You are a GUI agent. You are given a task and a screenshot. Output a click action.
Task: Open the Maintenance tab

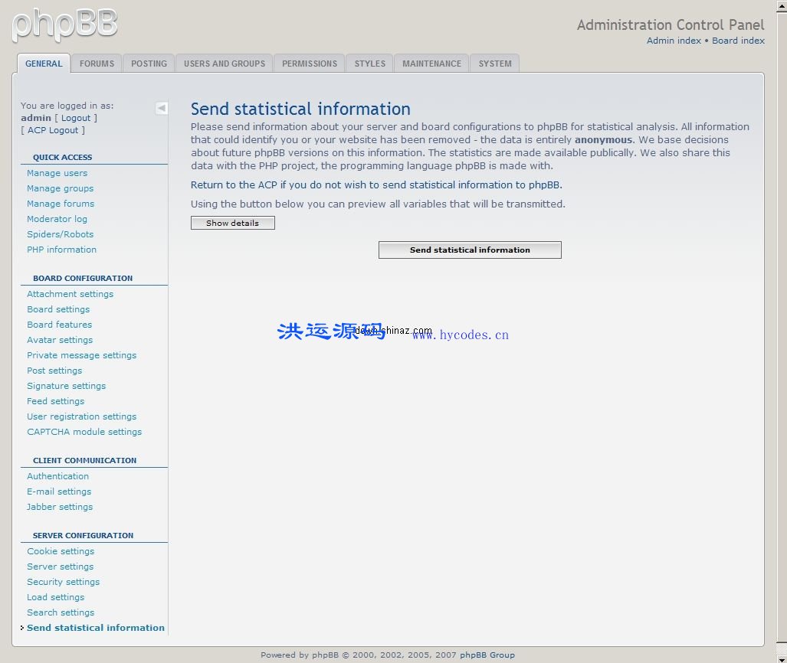coord(431,64)
